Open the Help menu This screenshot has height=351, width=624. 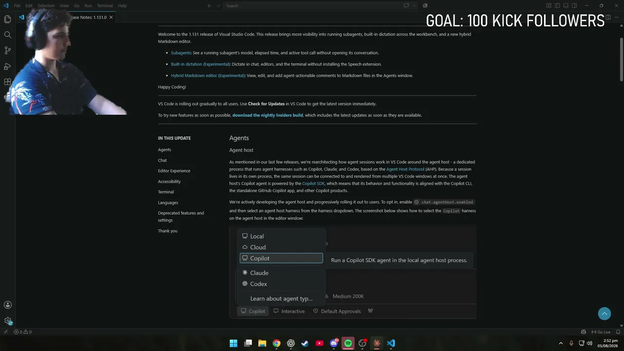click(x=122, y=6)
